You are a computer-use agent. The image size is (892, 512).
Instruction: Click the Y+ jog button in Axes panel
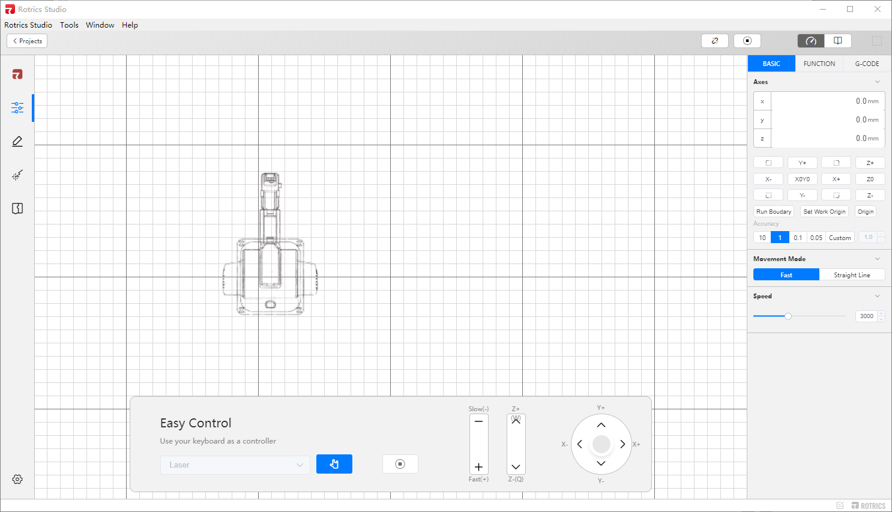click(x=803, y=163)
